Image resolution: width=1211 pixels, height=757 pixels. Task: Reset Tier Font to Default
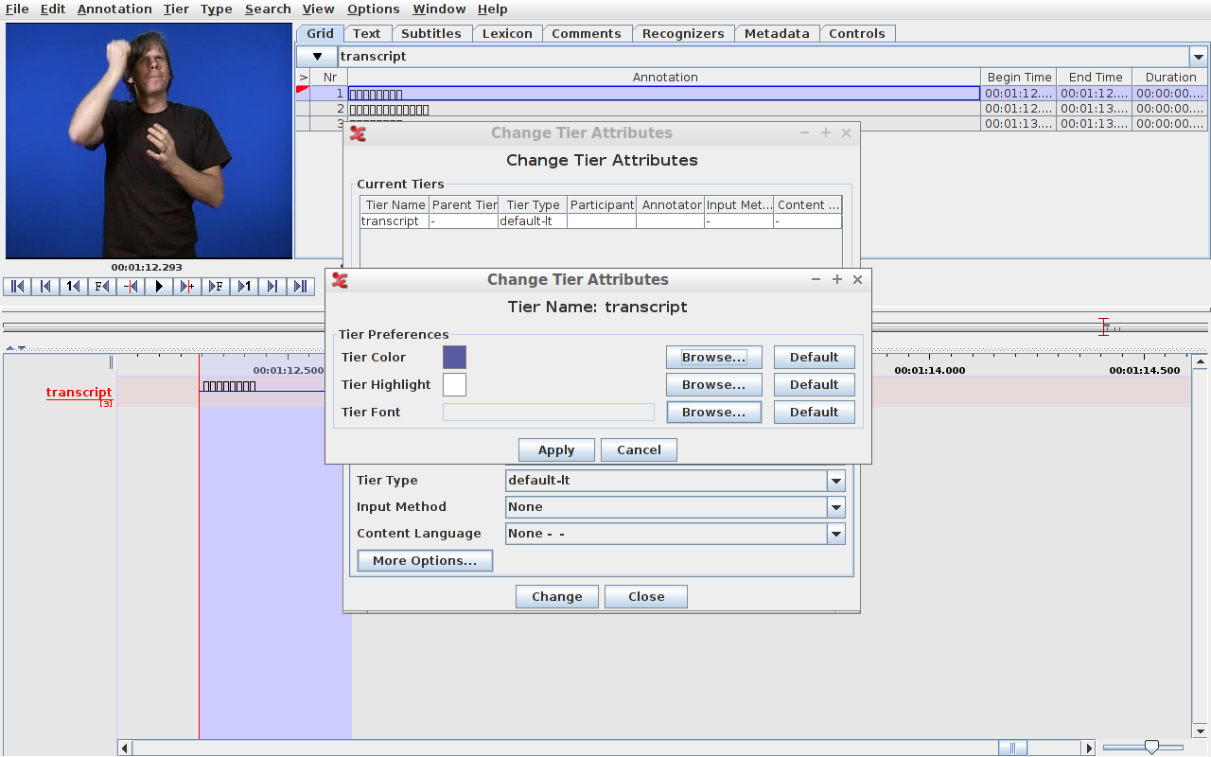pyautogui.click(x=815, y=413)
